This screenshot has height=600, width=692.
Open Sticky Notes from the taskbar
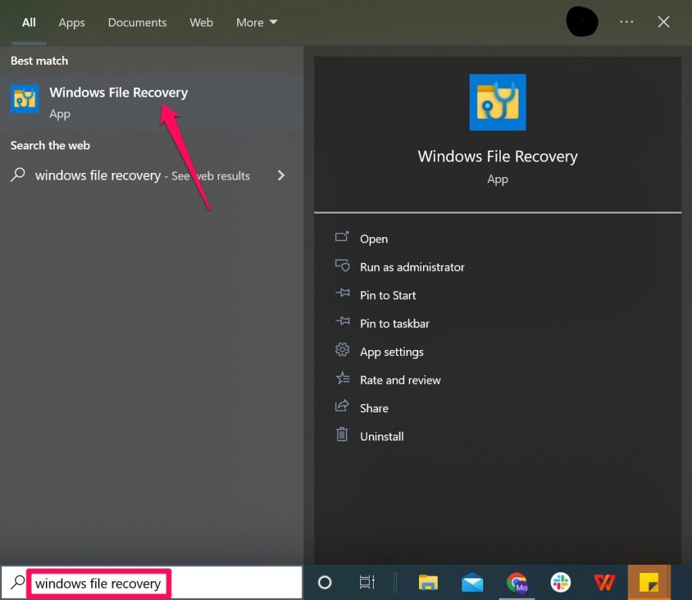click(649, 582)
